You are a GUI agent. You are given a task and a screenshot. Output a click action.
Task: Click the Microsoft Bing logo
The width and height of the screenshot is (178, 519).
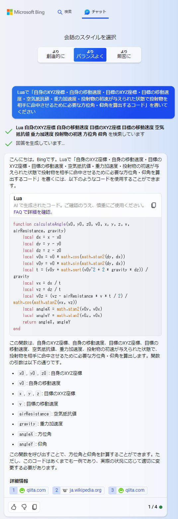pyautogui.click(x=26, y=12)
